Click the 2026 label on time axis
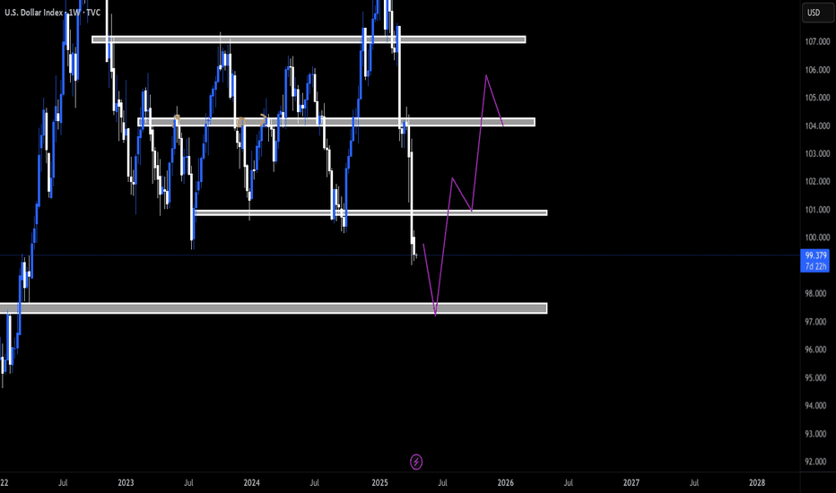836x493 pixels. coord(505,482)
